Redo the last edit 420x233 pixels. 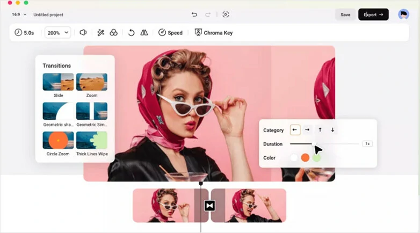(208, 14)
